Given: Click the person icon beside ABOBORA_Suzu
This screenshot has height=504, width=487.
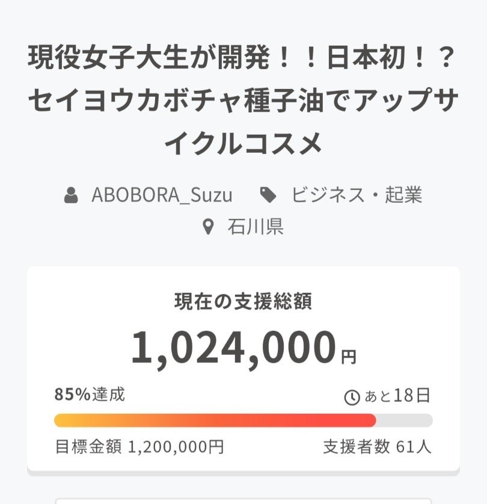Looking at the screenshot, I should point(71,195).
